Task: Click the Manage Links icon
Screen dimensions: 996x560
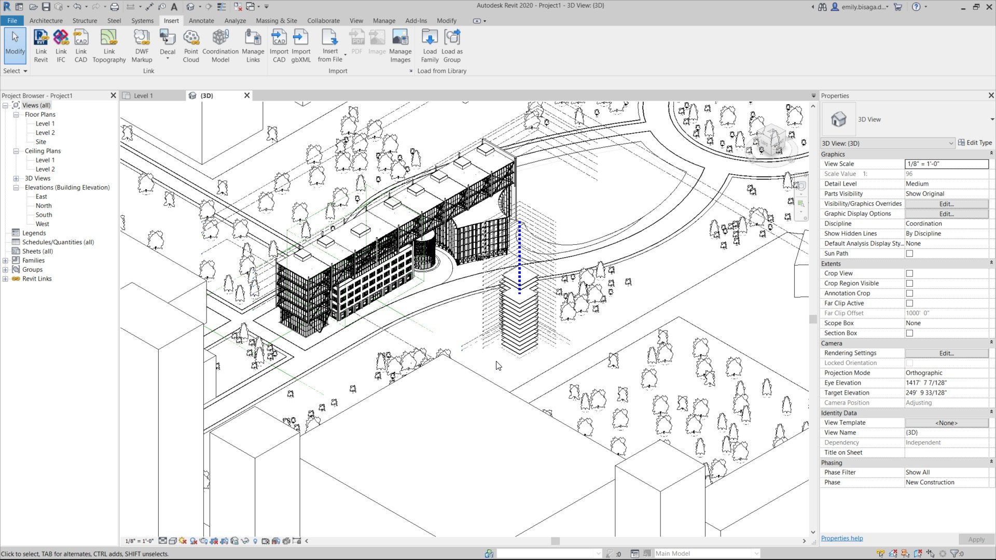Action: (x=253, y=39)
